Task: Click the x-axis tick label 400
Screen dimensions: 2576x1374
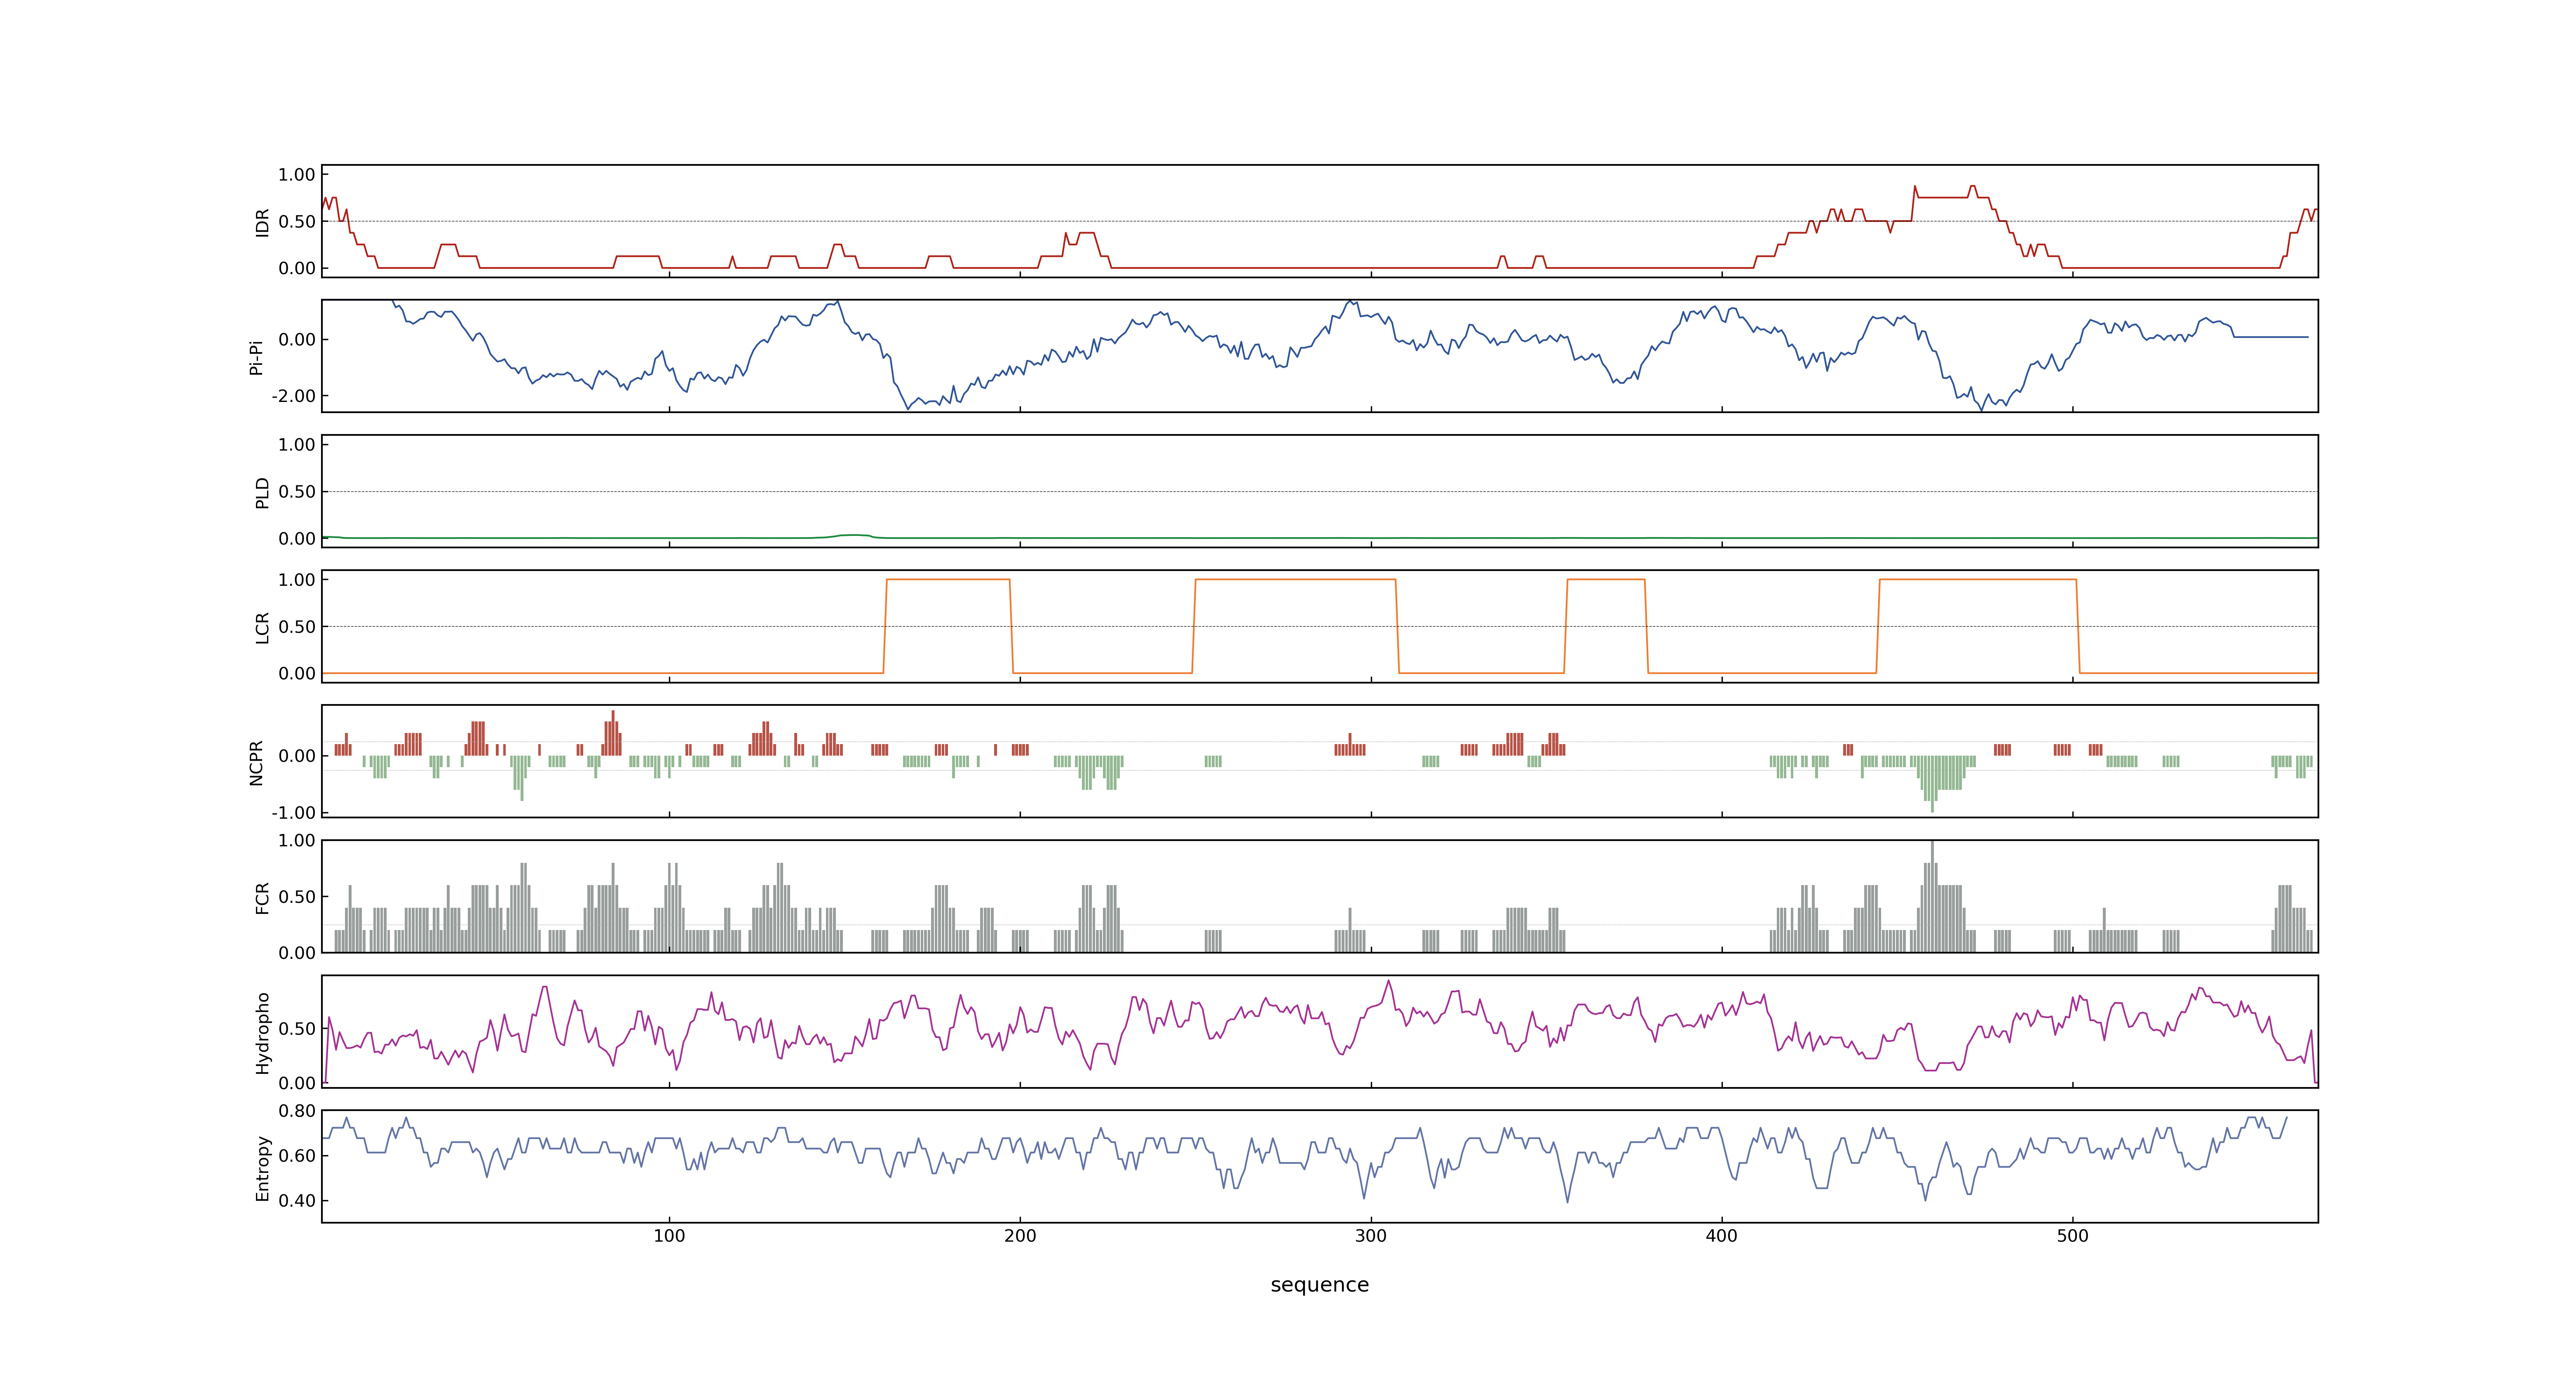Action: point(1722,1236)
